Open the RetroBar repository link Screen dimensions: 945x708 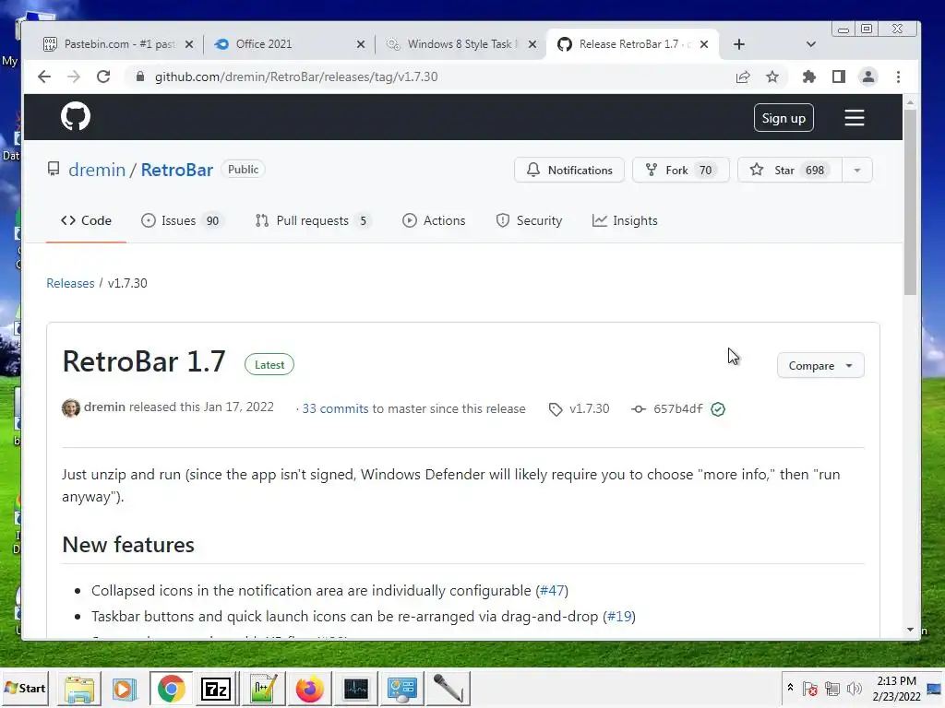[176, 170]
